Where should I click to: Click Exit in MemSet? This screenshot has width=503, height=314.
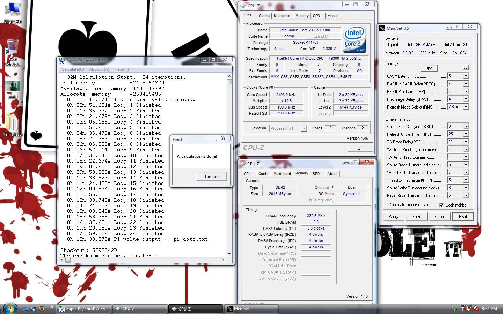click(x=463, y=217)
